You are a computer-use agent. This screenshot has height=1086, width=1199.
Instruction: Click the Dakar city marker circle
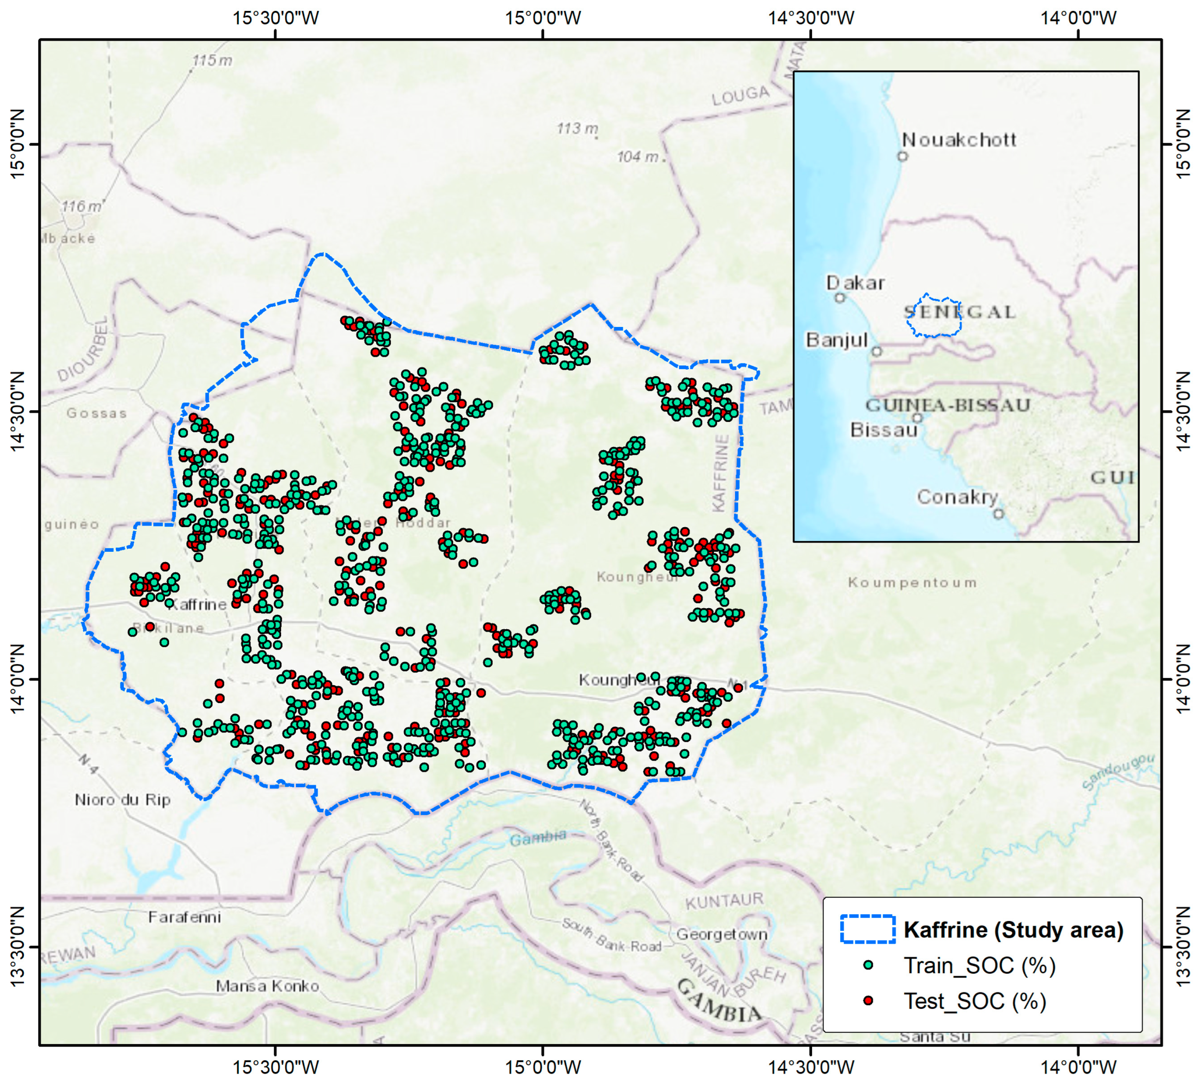840,298
